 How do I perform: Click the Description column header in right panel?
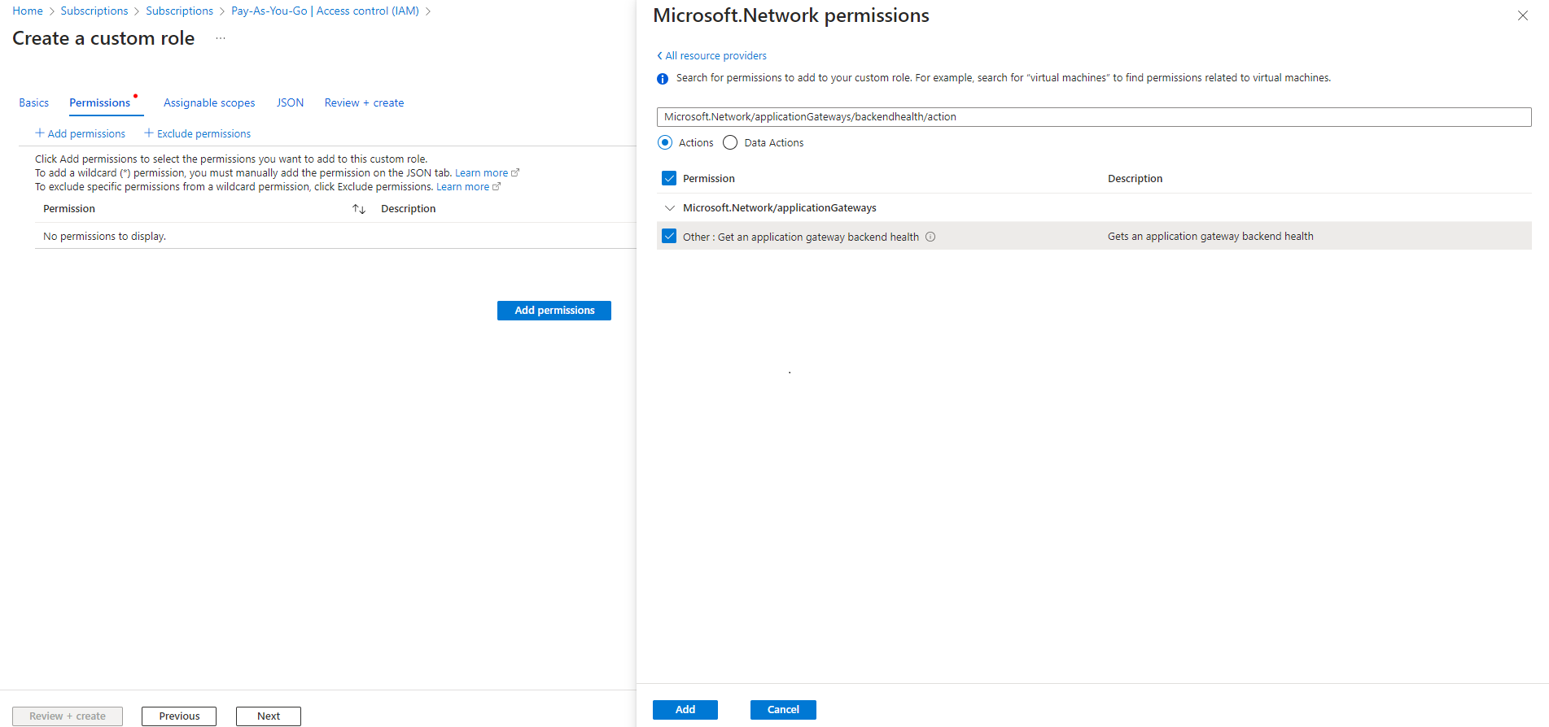pyautogui.click(x=1135, y=178)
